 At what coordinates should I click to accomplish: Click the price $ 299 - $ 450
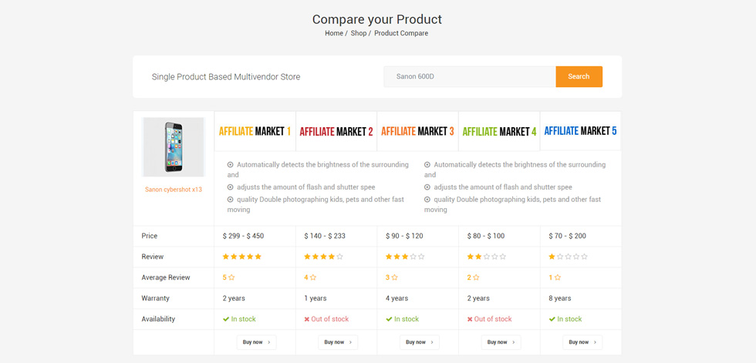(244, 236)
